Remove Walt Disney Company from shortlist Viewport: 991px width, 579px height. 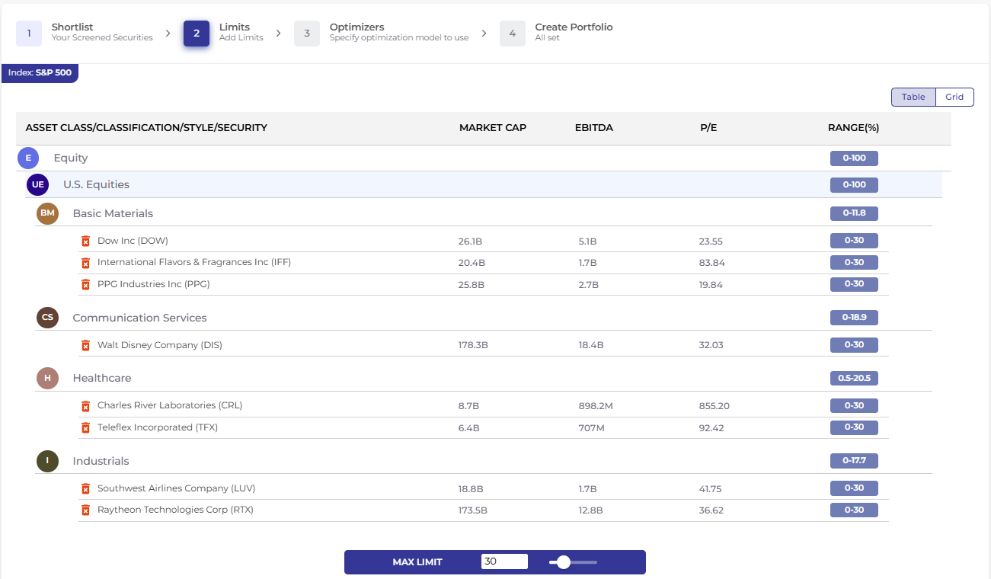[85, 346]
